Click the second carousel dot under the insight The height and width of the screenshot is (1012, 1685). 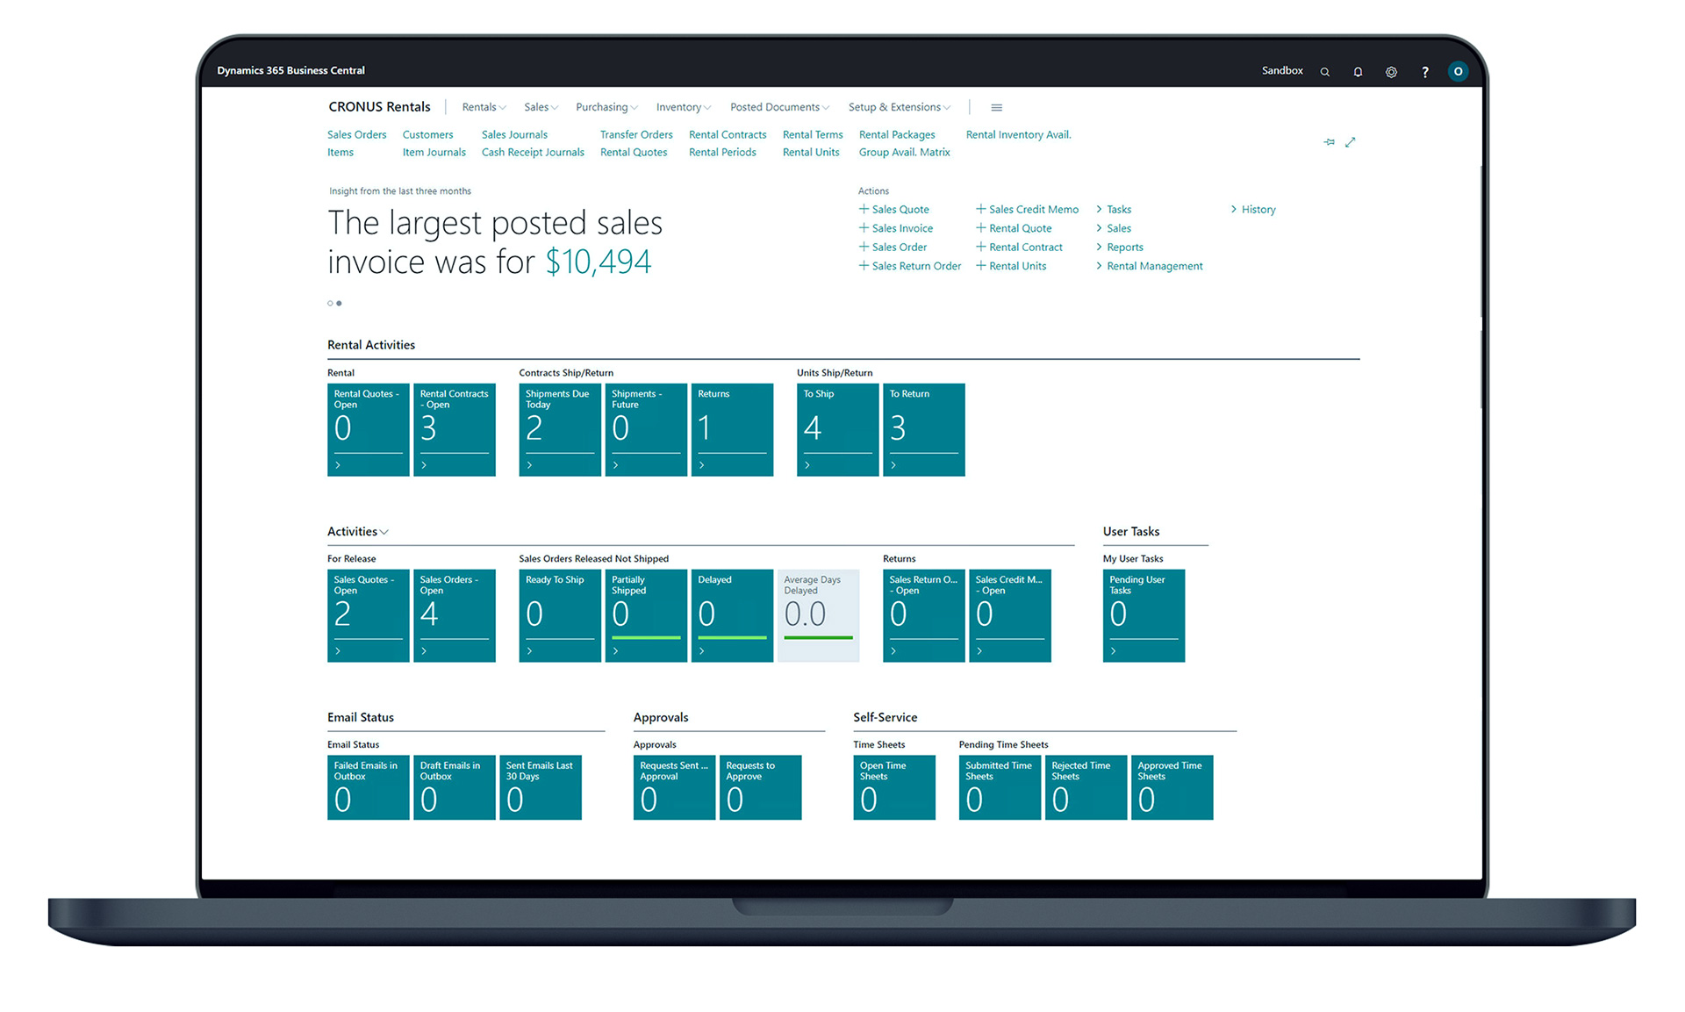(339, 303)
